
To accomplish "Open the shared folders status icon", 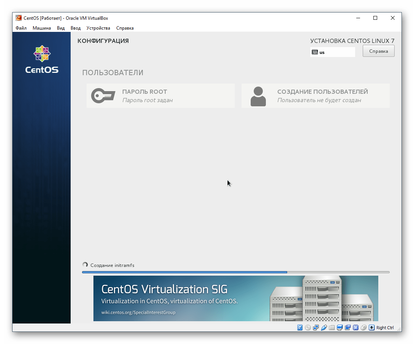I will click(x=332, y=327).
